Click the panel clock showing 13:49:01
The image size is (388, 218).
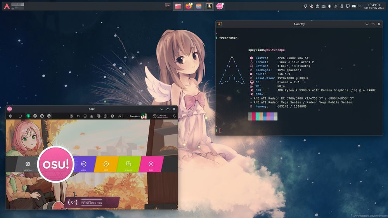click(374, 6)
